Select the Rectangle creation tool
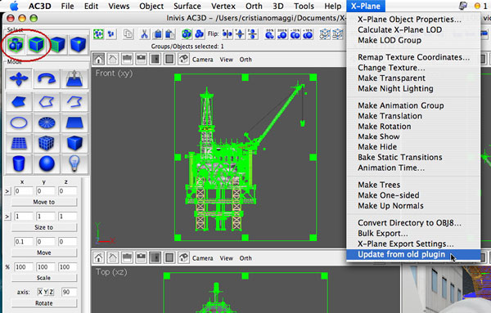The height and width of the screenshot is (313, 491). click(x=74, y=123)
